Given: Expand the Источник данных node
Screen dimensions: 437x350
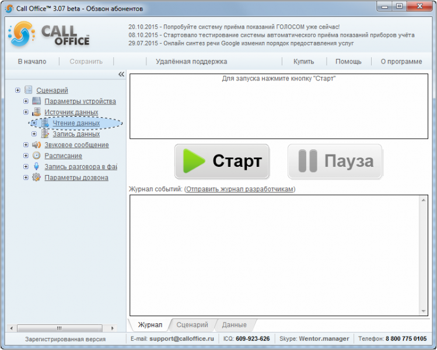Looking at the screenshot, I should point(26,112).
